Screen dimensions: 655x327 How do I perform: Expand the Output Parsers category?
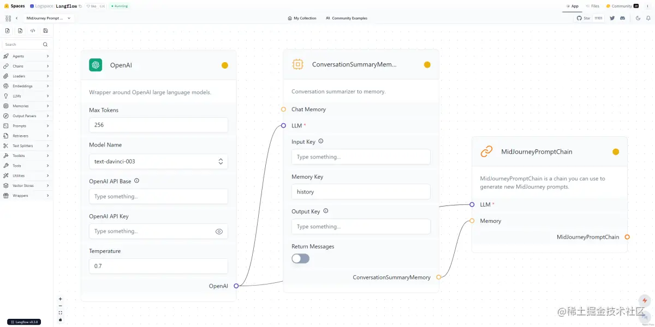click(x=26, y=116)
